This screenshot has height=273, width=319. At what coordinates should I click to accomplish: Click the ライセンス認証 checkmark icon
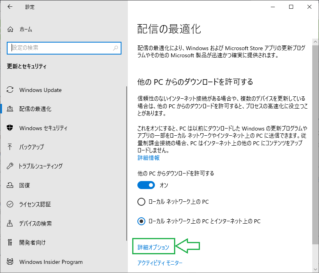click(x=10, y=204)
